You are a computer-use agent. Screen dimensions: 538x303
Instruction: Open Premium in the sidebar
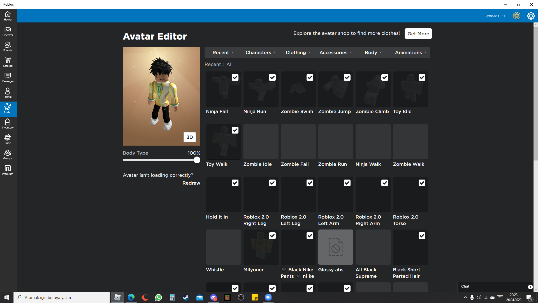(x=8, y=170)
